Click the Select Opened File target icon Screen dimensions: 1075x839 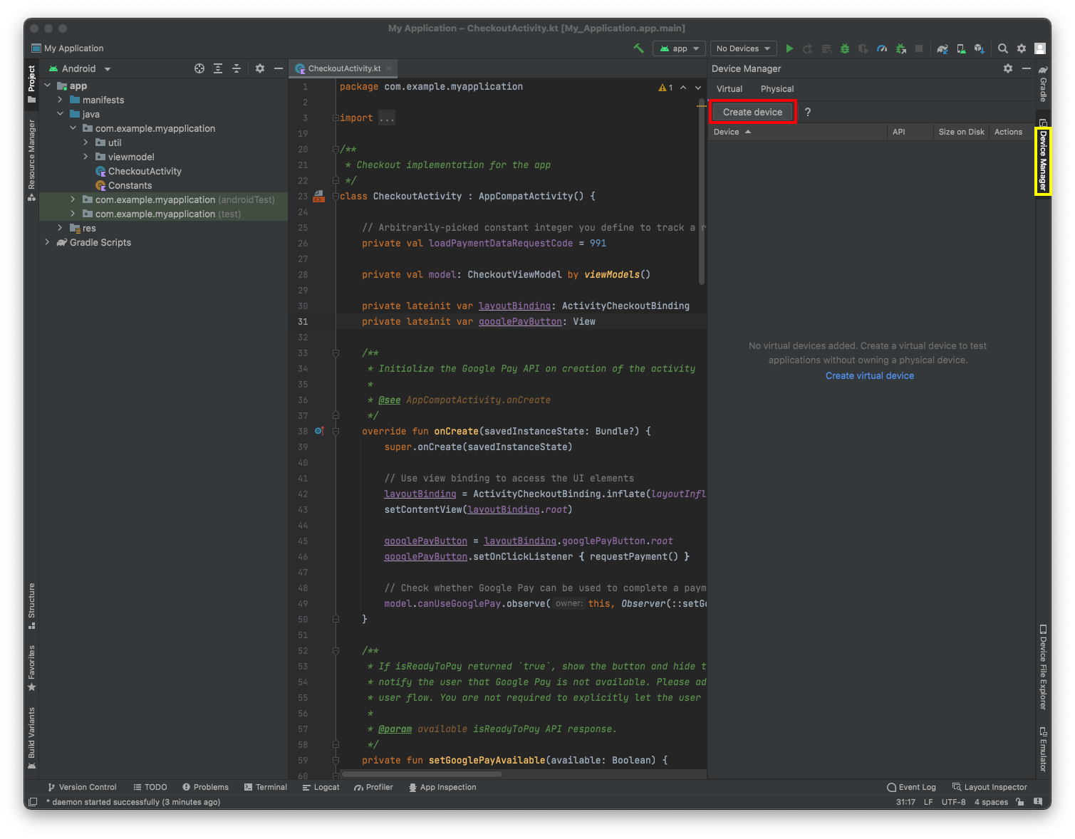pyautogui.click(x=199, y=68)
